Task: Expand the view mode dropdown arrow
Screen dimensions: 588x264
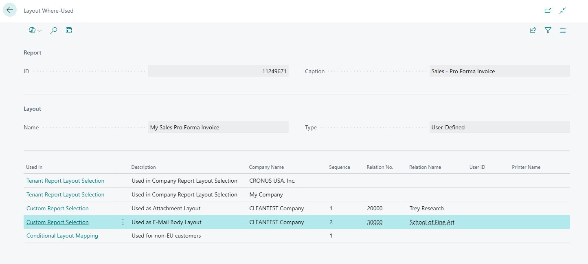Action: tap(39, 31)
